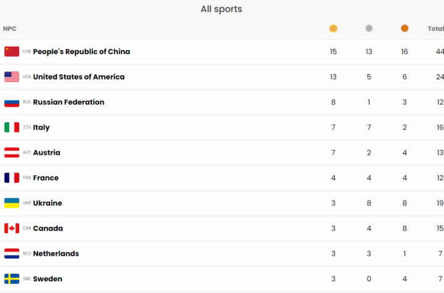The height and width of the screenshot is (293, 444).
Task: Click the Italy flag icon
Action: (x=12, y=128)
